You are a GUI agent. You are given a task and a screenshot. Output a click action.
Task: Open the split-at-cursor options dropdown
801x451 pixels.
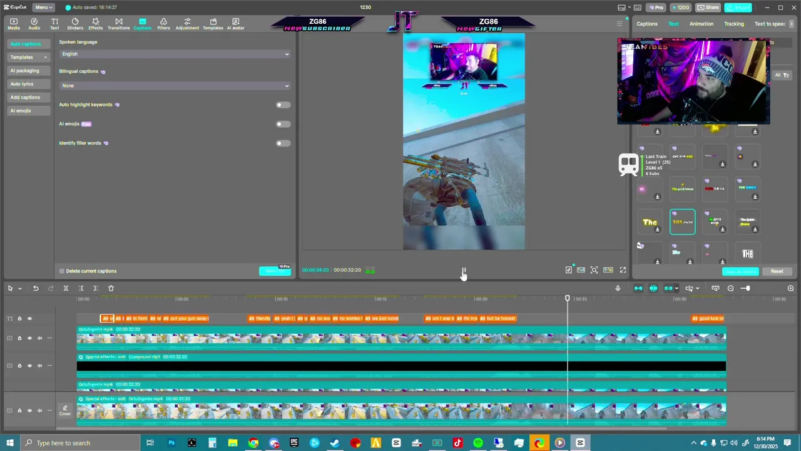[x=697, y=289]
